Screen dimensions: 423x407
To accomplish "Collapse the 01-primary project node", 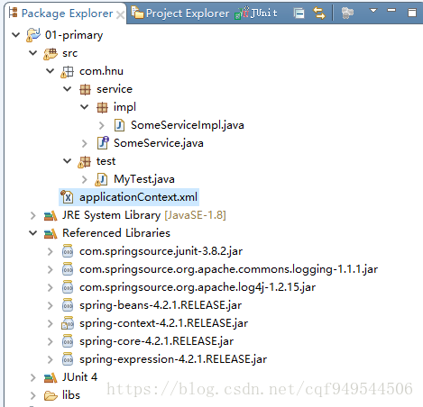I will [15, 35].
